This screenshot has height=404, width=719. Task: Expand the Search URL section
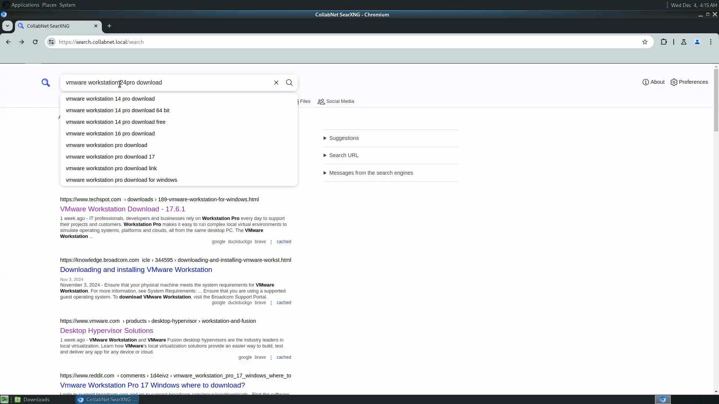[x=343, y=155]
